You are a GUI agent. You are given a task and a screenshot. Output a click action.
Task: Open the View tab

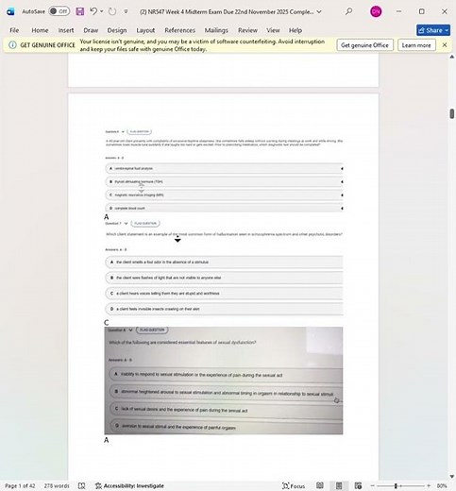(x=273, y=30)
